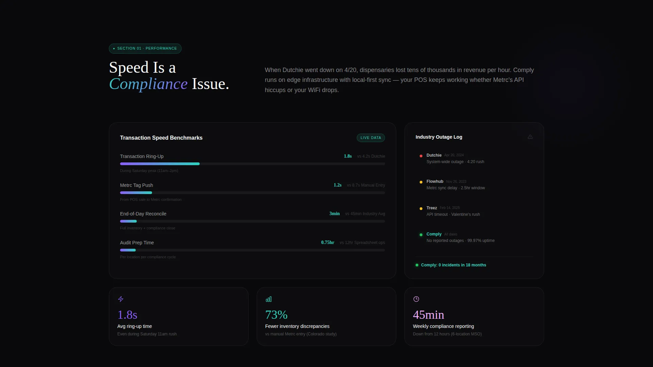Click the '1.8s' ring-up benchmark value

click(x=348, y=156)
